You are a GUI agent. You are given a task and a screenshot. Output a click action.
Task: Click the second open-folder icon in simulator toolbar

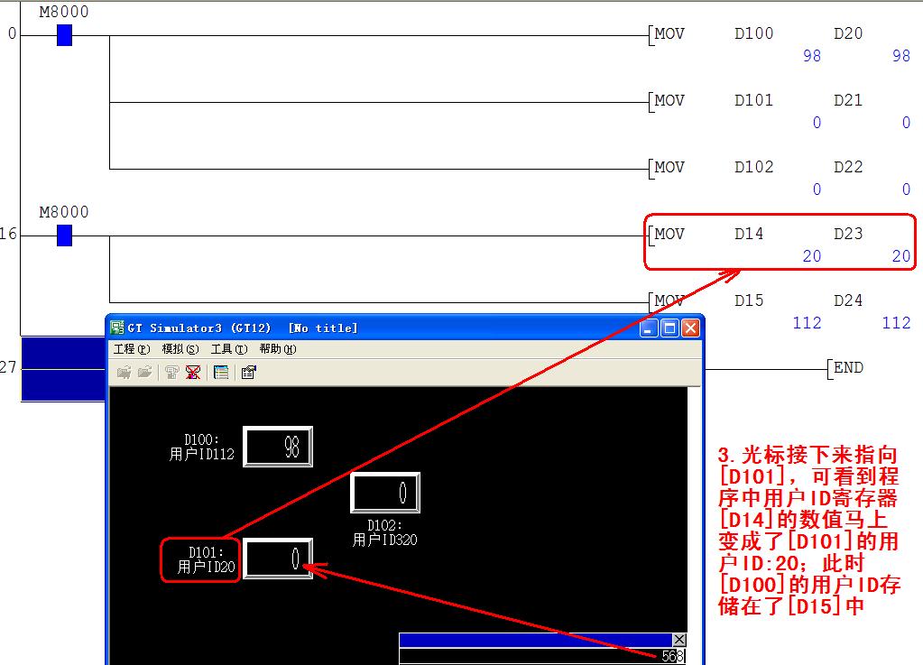144,372
